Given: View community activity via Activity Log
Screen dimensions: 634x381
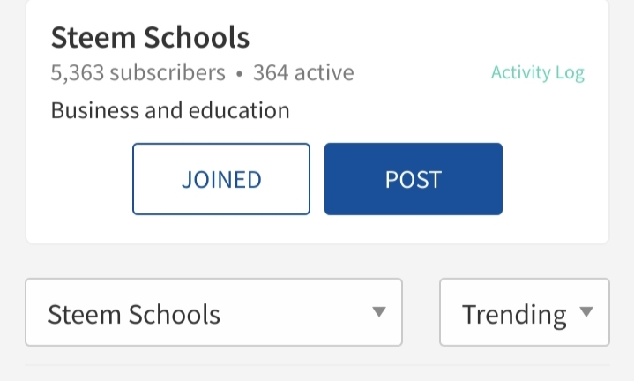Looking at the screenshot, I should [537, 73].
